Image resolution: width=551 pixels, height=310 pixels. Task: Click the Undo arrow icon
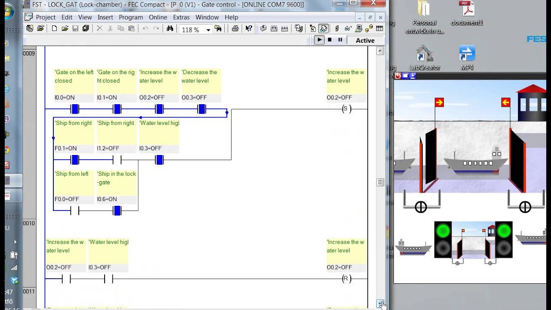pos(145,28)
